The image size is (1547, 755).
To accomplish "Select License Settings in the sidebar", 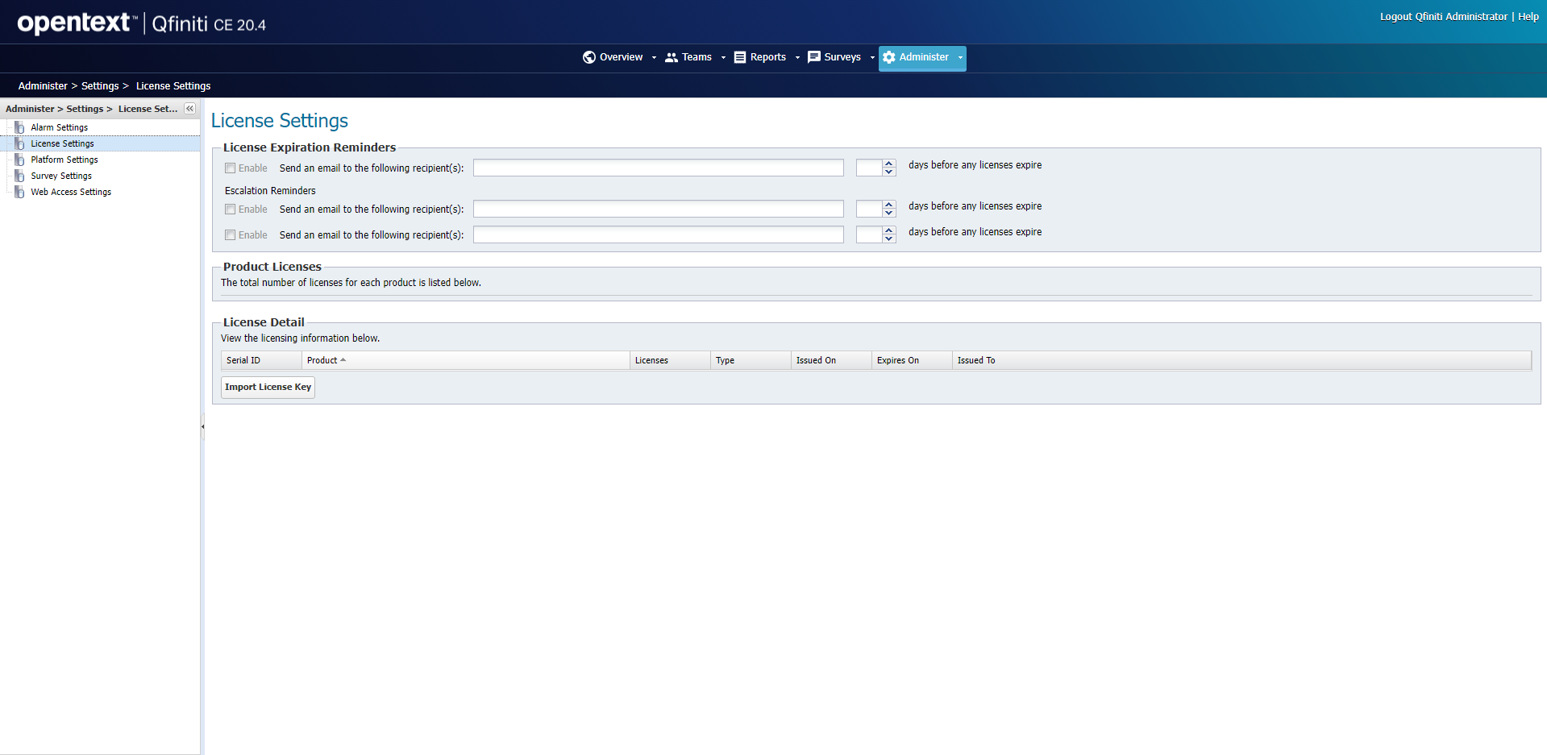I will coord(62,143).
